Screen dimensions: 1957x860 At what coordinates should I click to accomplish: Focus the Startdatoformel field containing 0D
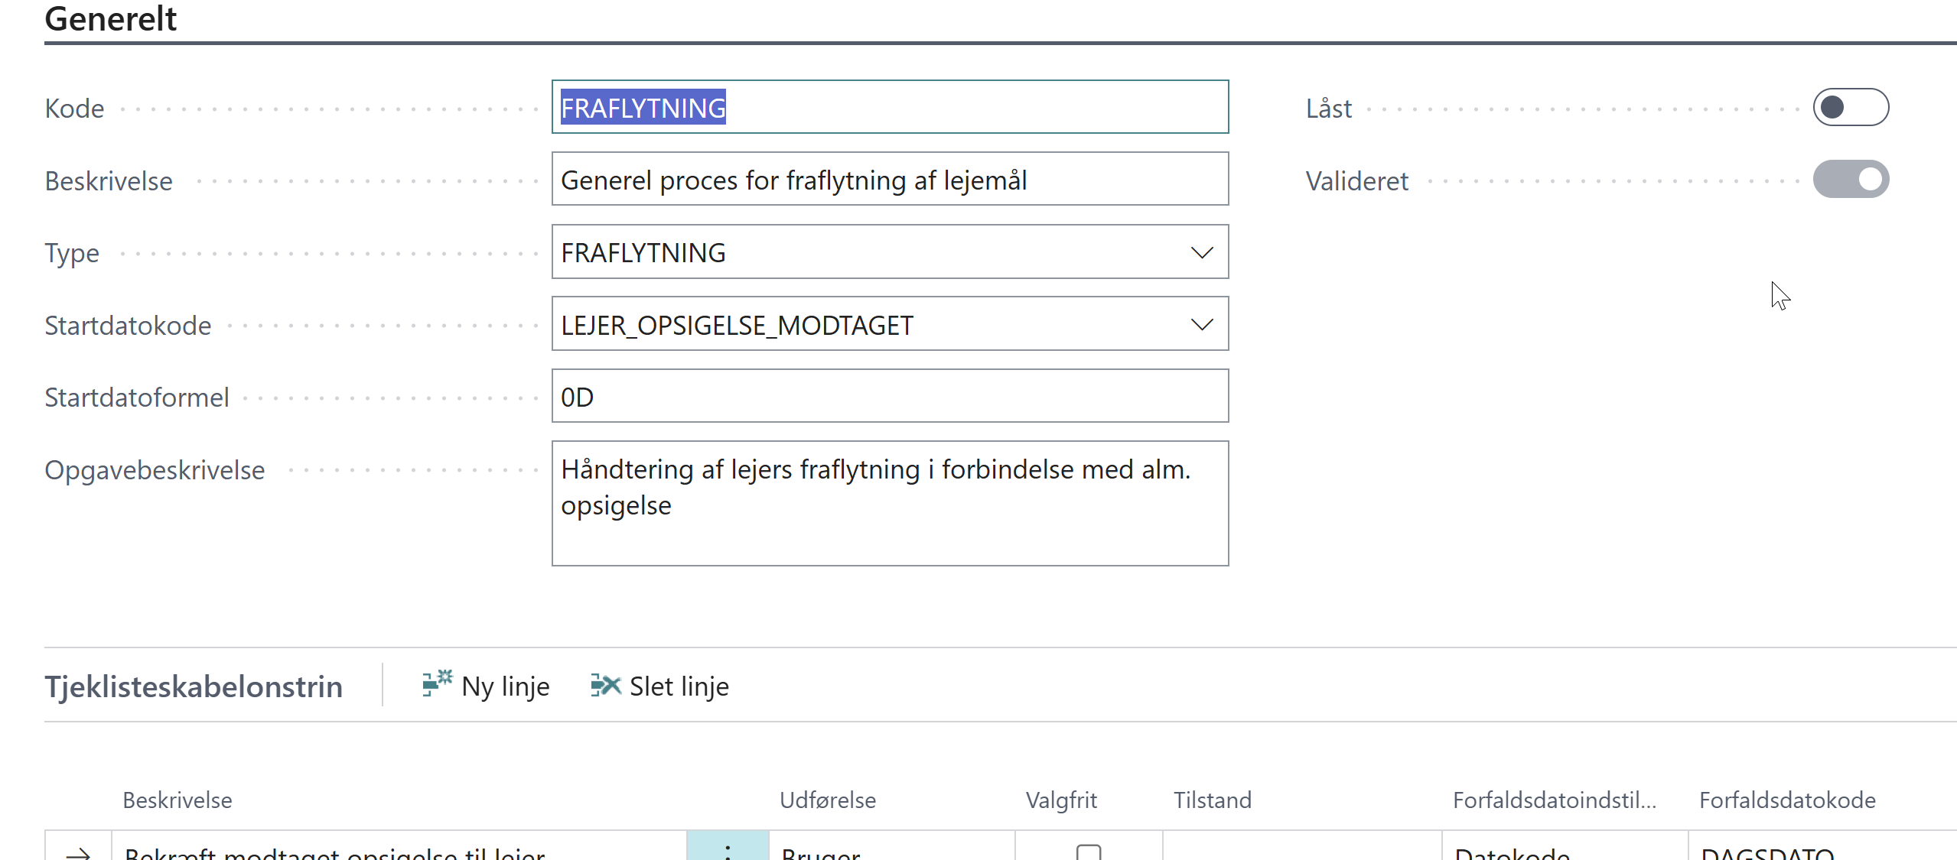(x=890, y=397)
